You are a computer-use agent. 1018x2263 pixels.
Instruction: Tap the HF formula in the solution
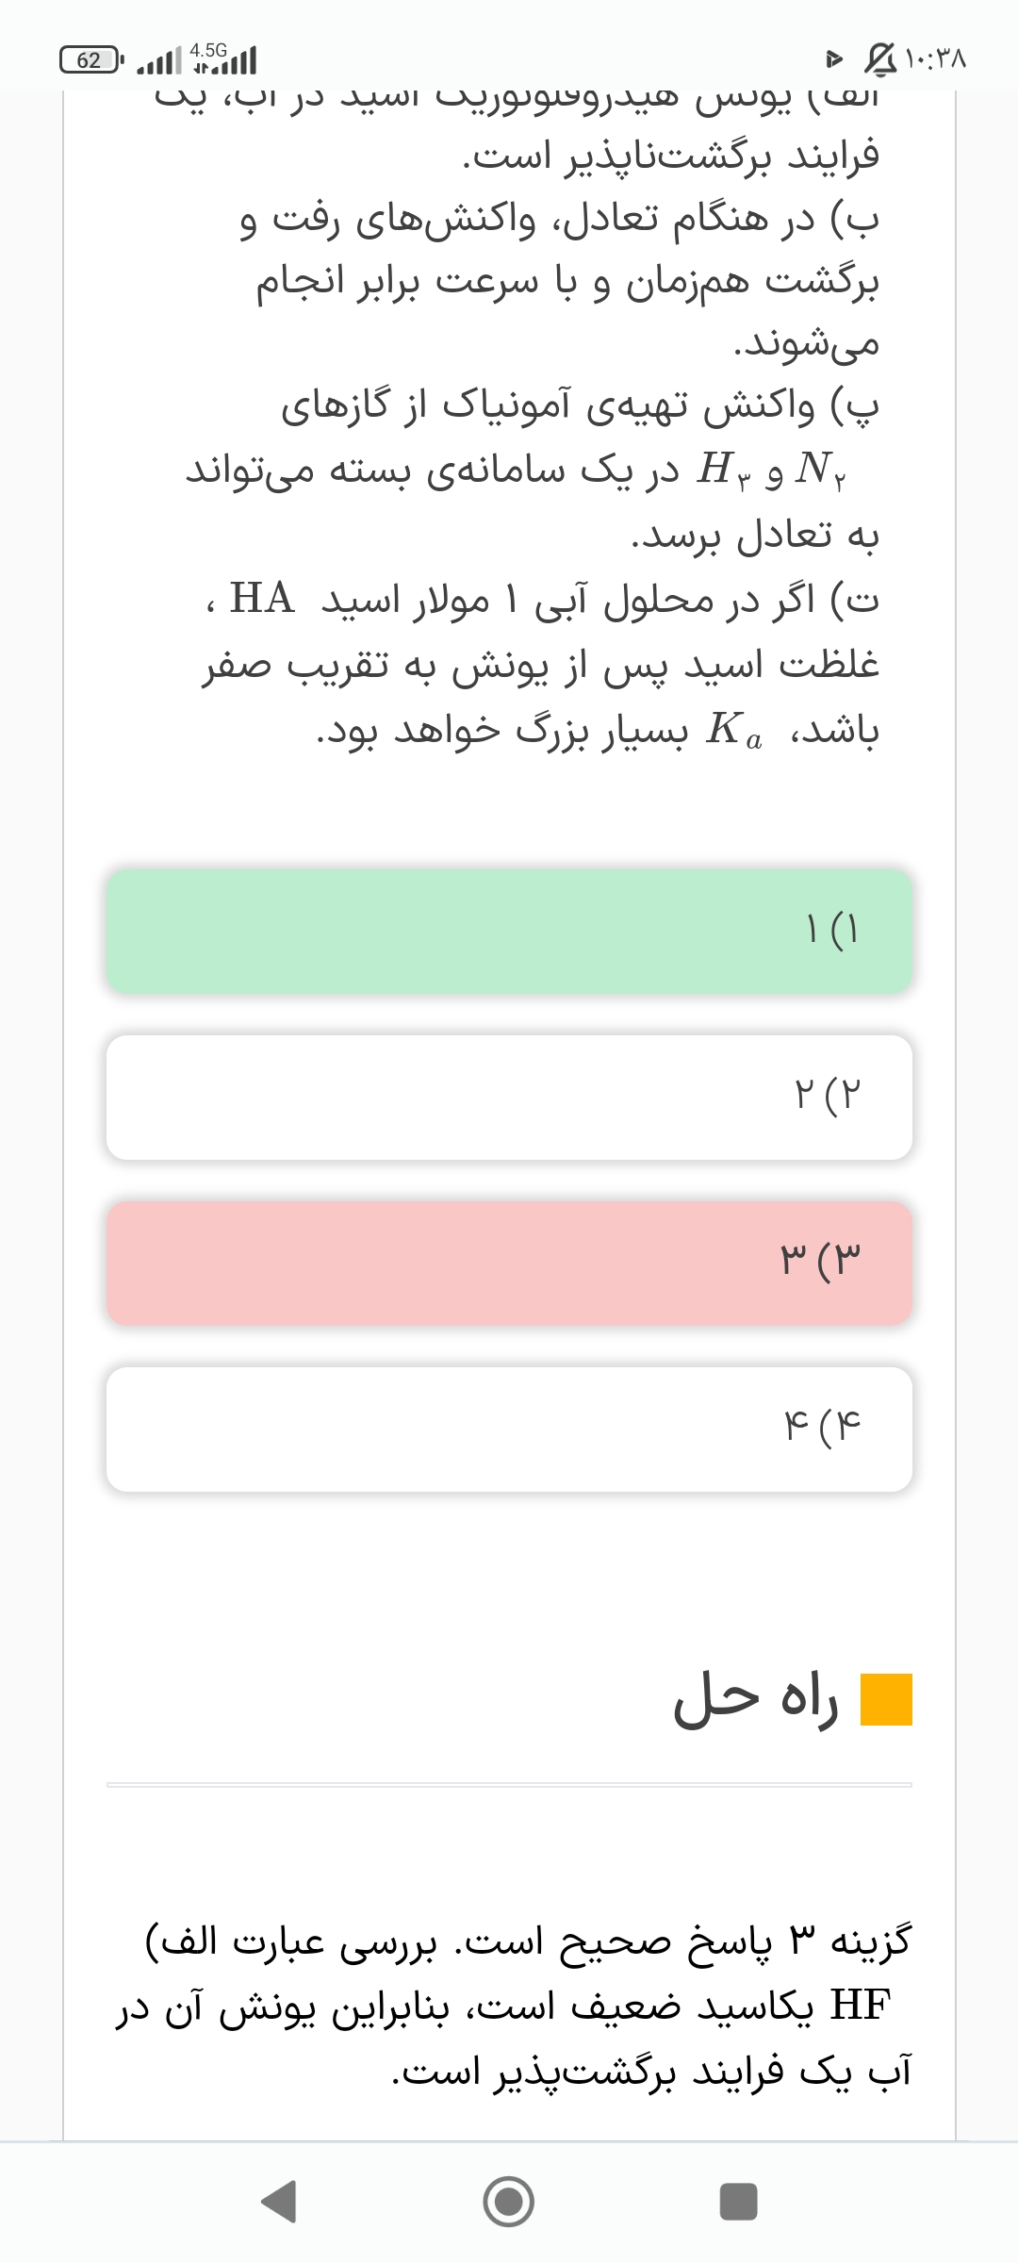point(860,2006)
